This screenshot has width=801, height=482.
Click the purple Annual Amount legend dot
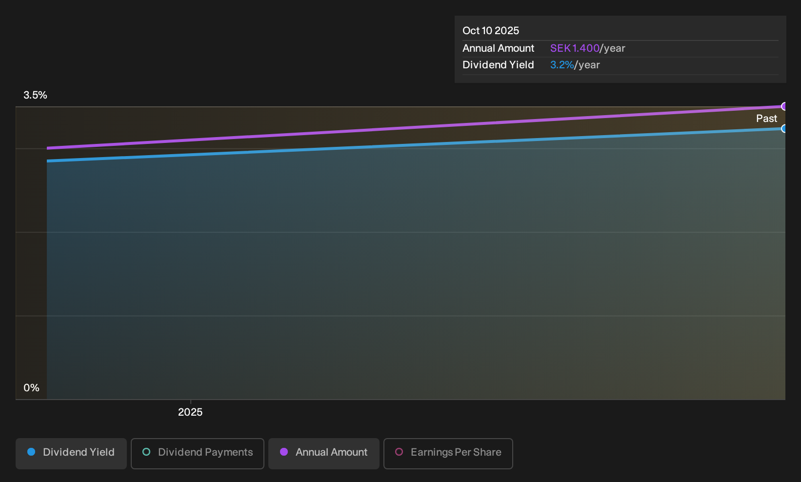tap(284, 452)
